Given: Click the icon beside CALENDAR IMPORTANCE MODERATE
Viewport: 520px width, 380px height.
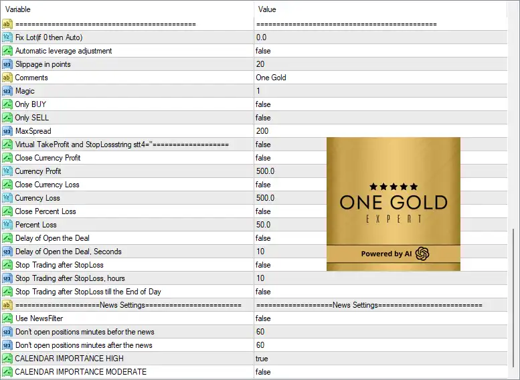Looking at the screenshot, I should point(7,372).
